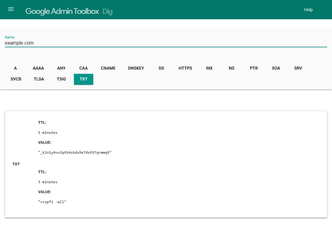Select the CNAME record type
The height and width of the screenshot is (226, 332).
(108, 68)
